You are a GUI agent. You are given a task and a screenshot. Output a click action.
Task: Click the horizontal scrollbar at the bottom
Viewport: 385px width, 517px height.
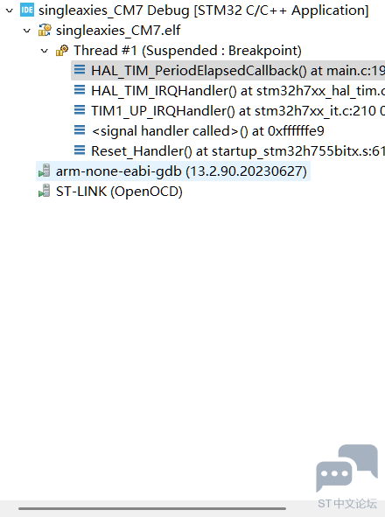[x=152, y=508]
